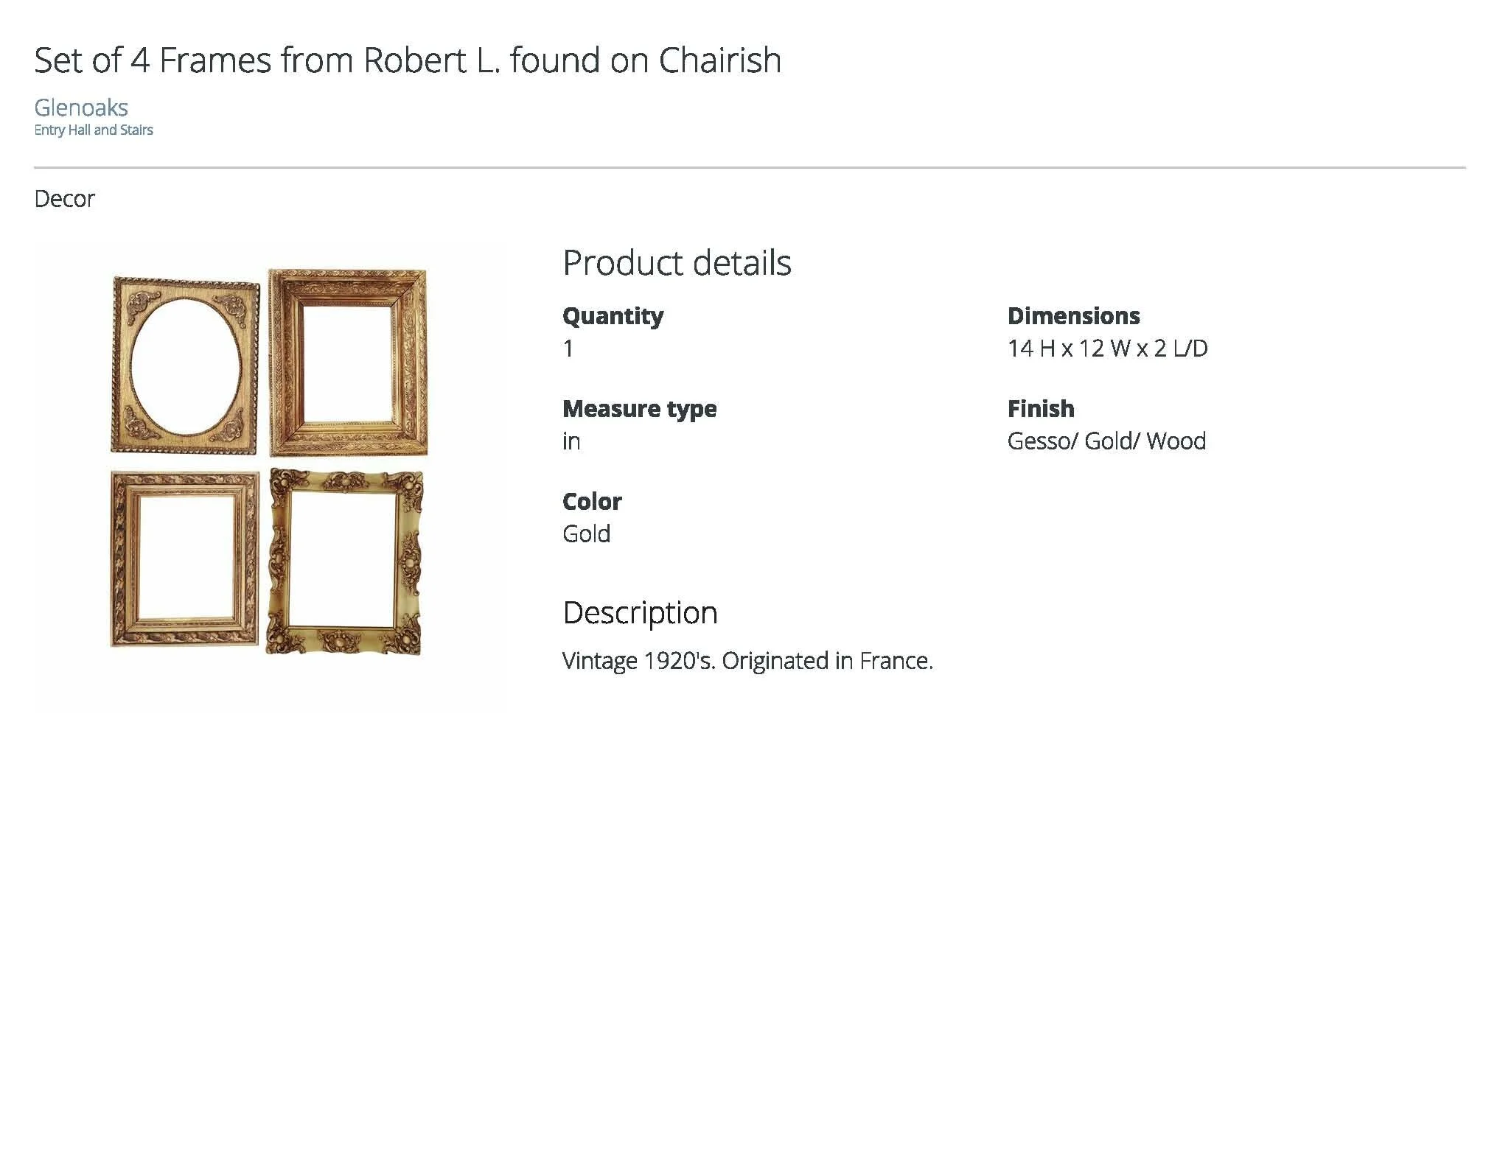Click the Entry Hall and Stairs link
The height and width of the screenshot is (1159, 1500).
(x=94, y=130)
